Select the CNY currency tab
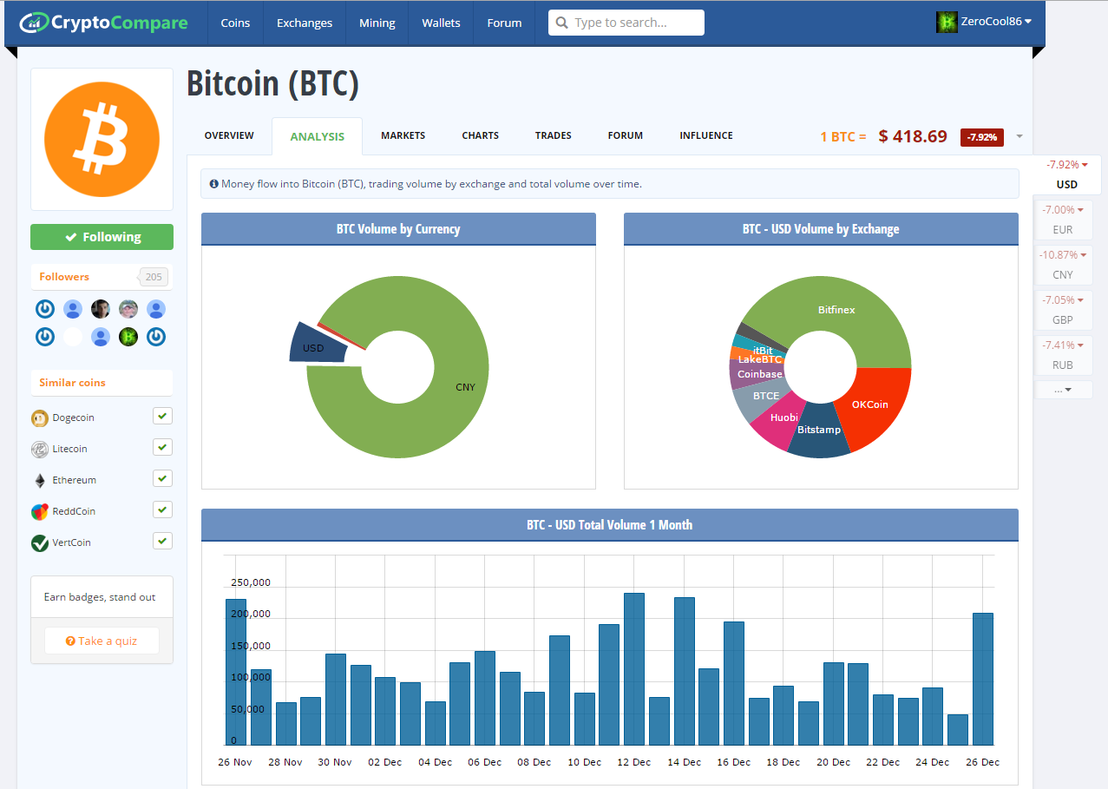Image resolution: width=1108 pixels, height=789 pixels. pyautogui.click(x=1063, y=265)
